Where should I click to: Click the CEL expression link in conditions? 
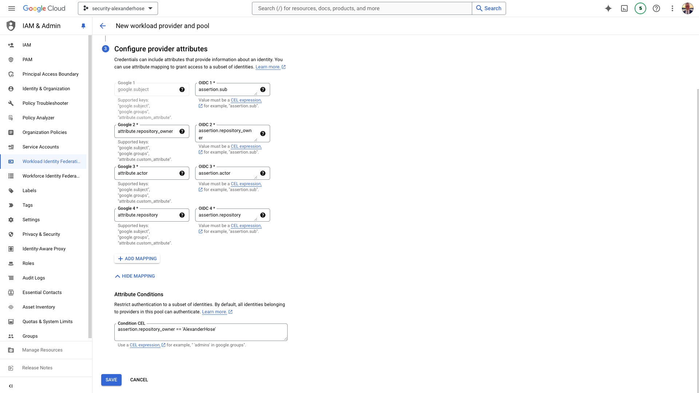point(144,345)
